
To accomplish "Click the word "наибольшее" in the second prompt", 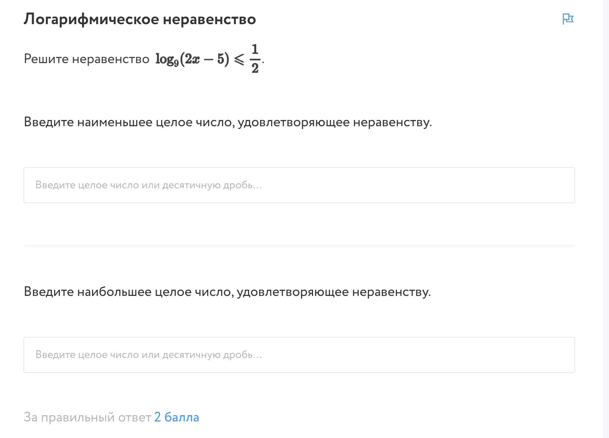I will [114, 292].
